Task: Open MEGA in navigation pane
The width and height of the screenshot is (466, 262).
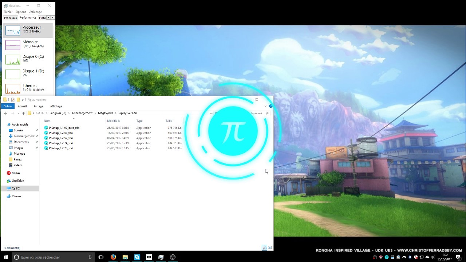Action: 16,173
